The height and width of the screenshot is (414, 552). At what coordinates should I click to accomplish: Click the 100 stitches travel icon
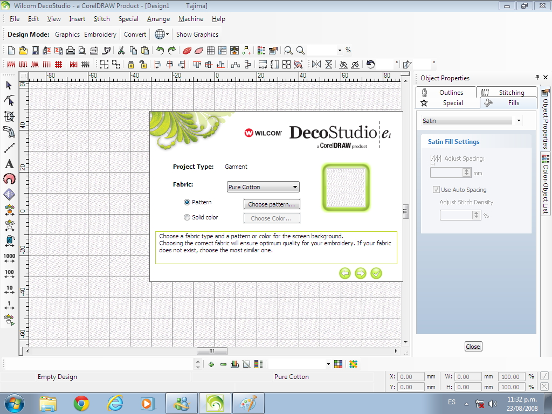click(x=9, y=274)
